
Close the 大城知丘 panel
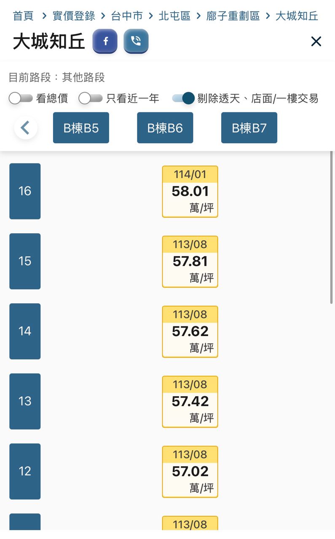tap(316, 41)
